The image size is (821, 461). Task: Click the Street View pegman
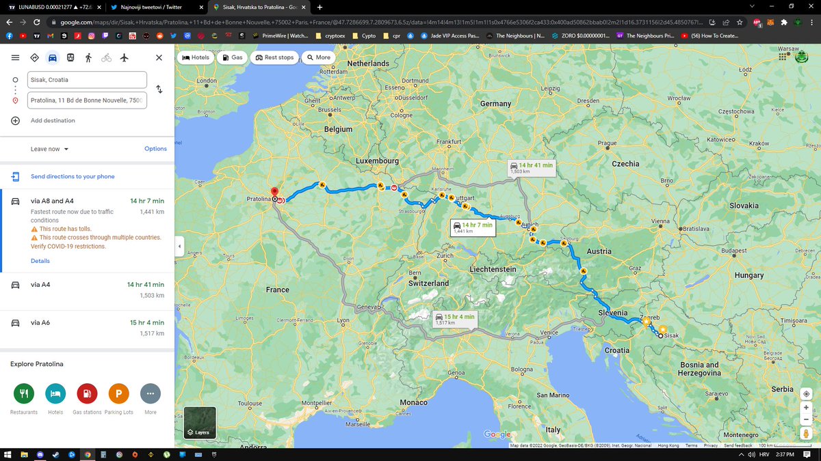tap(807, 434)
